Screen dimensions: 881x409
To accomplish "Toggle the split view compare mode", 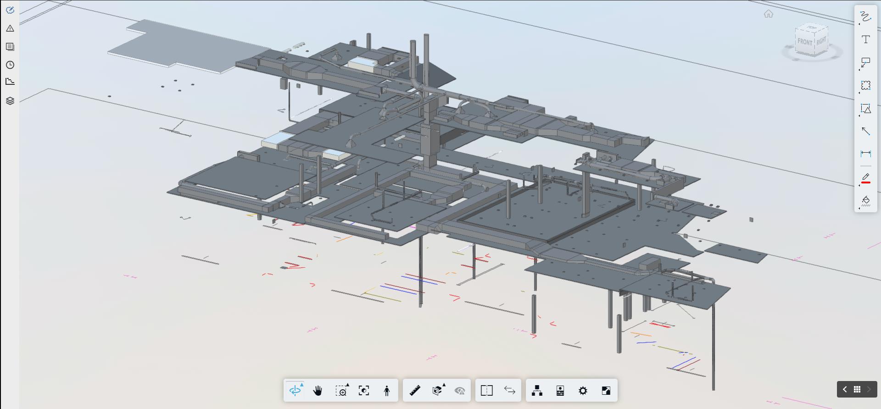I will click(486, 391).
